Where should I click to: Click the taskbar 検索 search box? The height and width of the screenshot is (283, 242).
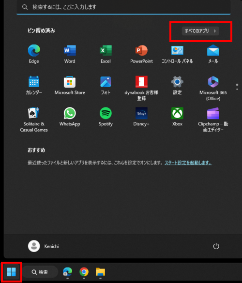click(x=40, y=272)
